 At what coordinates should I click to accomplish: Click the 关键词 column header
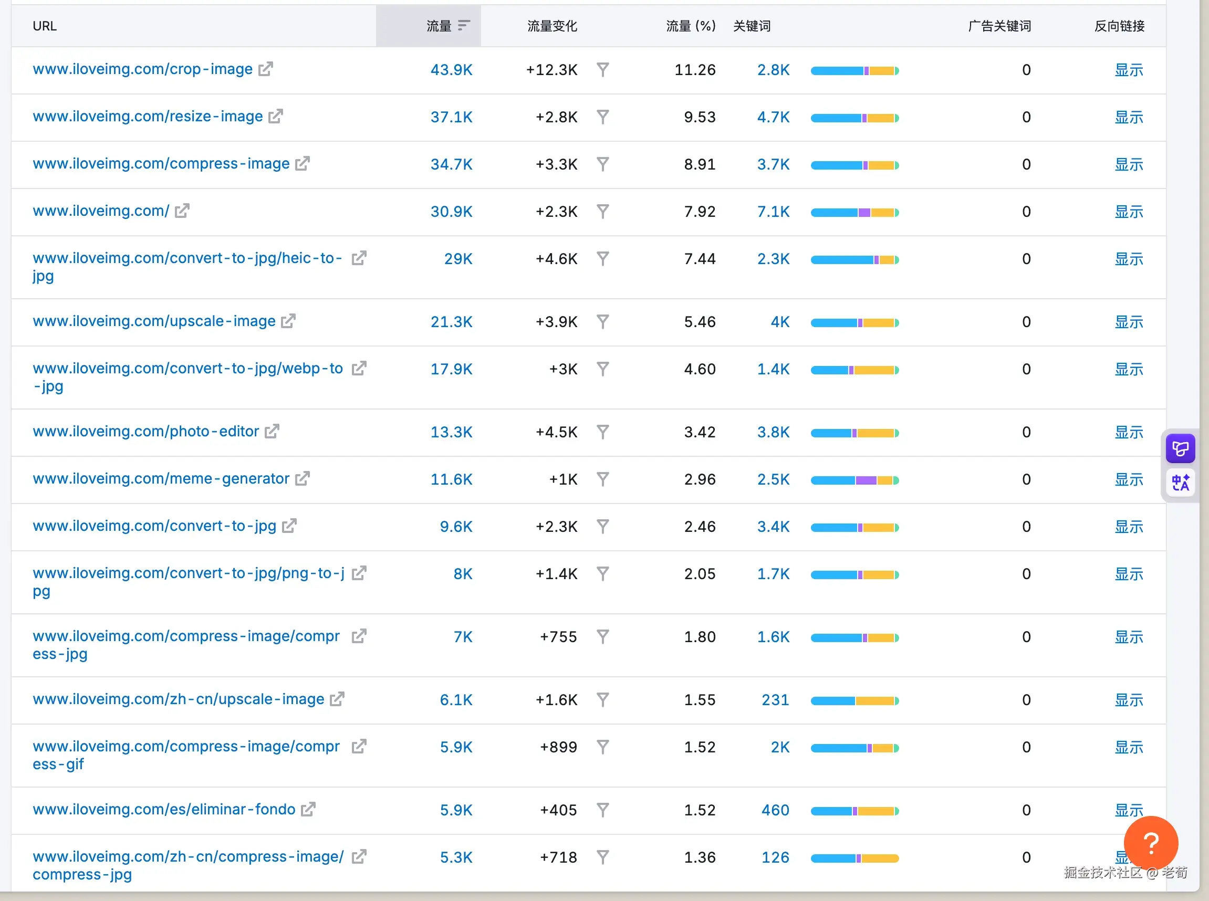(751, 26)
